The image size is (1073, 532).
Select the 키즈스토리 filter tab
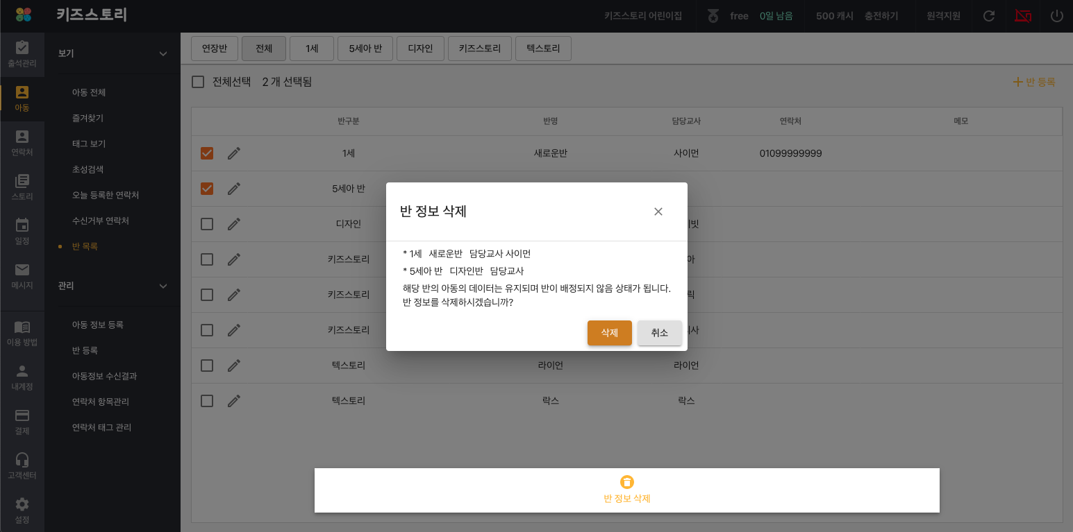click(x=480, y=49)
